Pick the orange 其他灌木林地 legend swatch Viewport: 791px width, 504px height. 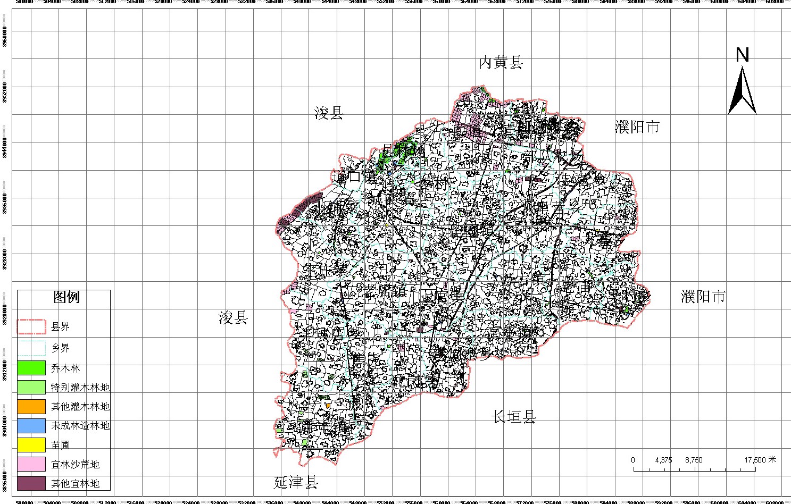31,406
